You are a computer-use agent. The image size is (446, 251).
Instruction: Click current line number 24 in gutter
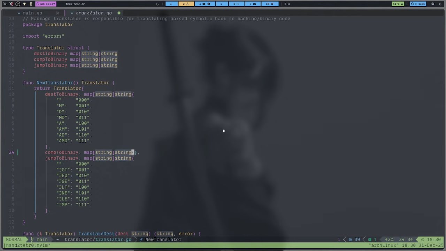click(11, 152)
